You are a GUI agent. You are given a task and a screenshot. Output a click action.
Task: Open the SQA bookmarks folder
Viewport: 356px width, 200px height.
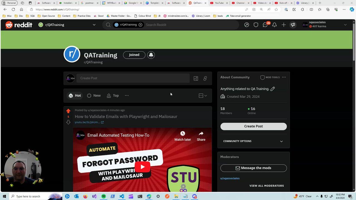point(30,16)
